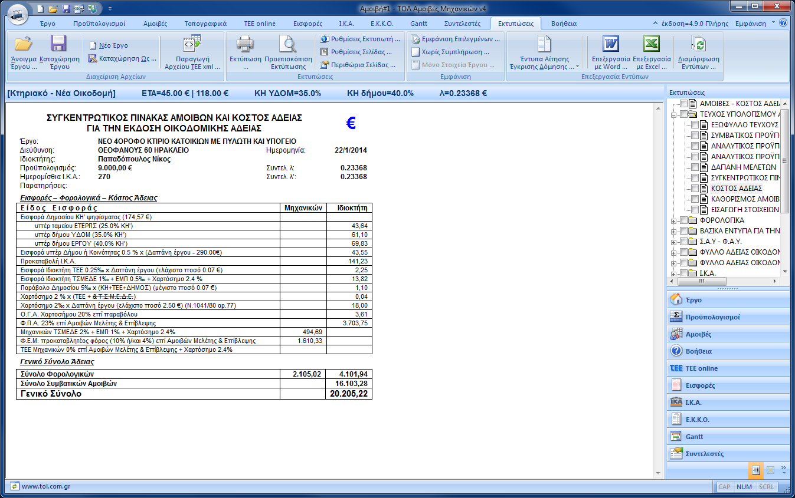
Task: Switch to the Βοήθεια ribbon tab
Action: [564, 24]
